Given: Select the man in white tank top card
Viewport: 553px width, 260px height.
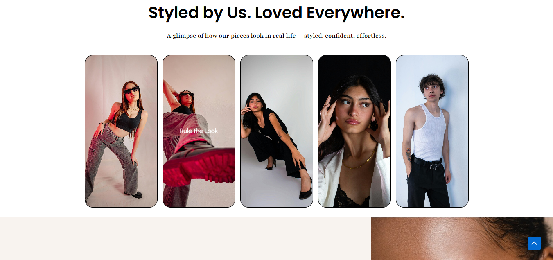Looking at the screenshot, I should click(432, 131).
